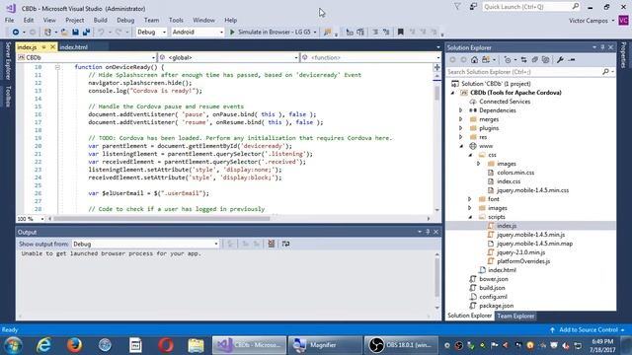Screen dimensions: 632x355
Task: Click the Navigate Backward toolbar button
Action: point(16,32)
